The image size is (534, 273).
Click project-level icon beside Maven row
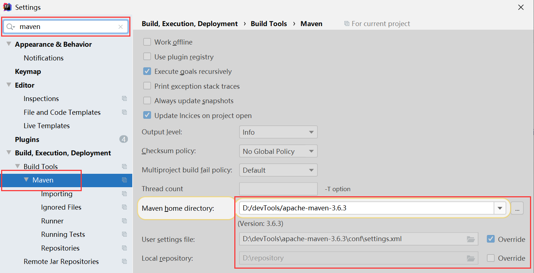(x=125, y=180)
